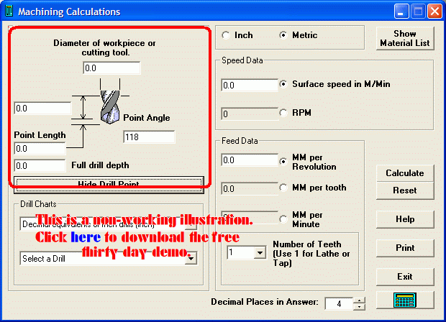Click the Reset button
Screen dimensions: 446x322
click(x=405, y=190)
